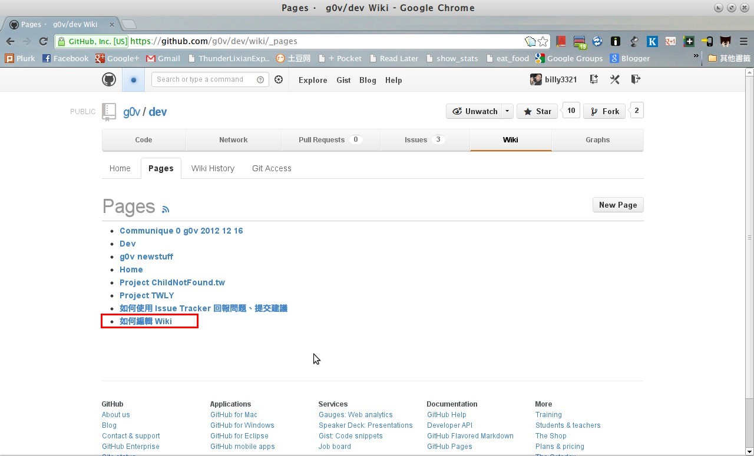Screen dimensions: 754x456
Task: Open the g0v newstuff wiki page
Action: [146, 257]
